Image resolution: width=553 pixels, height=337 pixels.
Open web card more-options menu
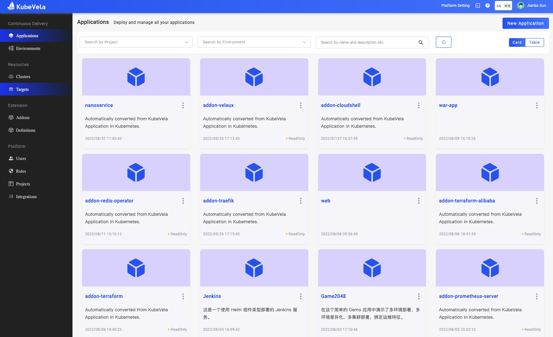(x=419, y=201)
